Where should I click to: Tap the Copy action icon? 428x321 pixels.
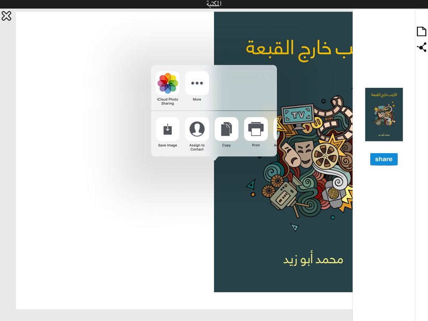[226, 129]
